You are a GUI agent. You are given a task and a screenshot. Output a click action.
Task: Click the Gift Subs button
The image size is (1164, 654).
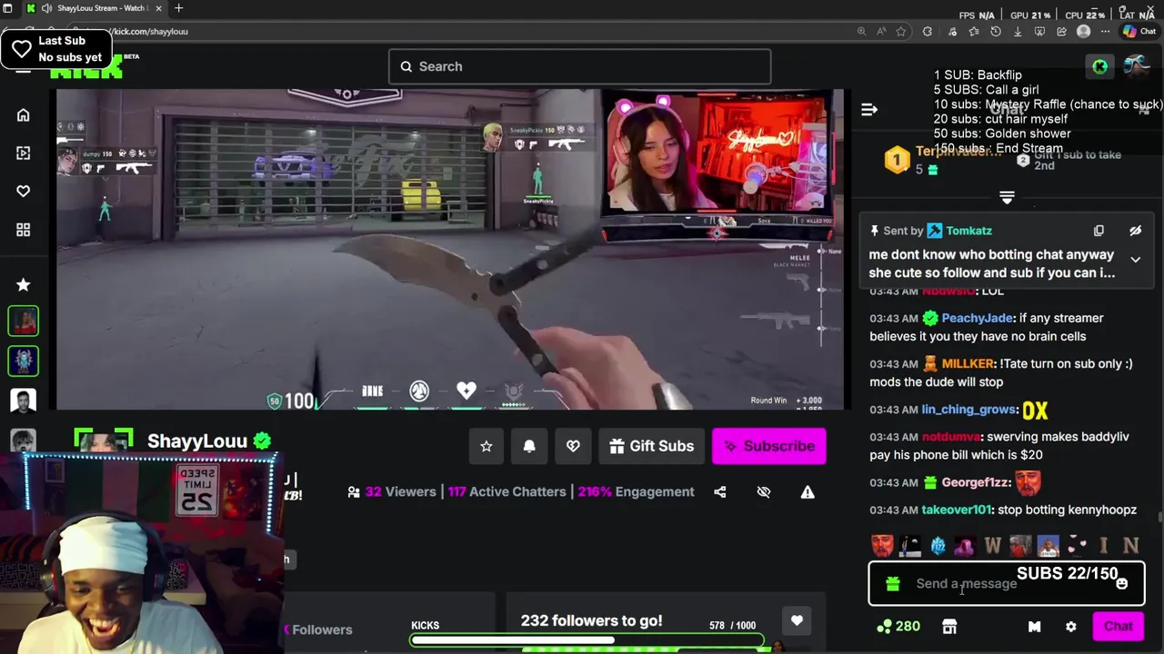click(651, 446)
